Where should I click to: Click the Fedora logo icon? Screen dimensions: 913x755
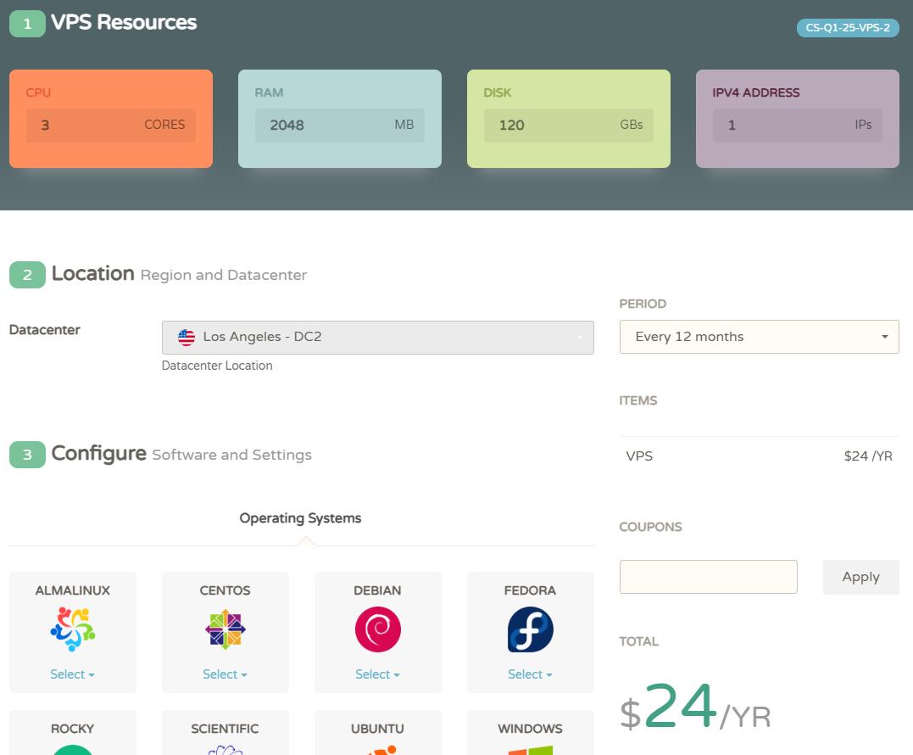(531, 629)
